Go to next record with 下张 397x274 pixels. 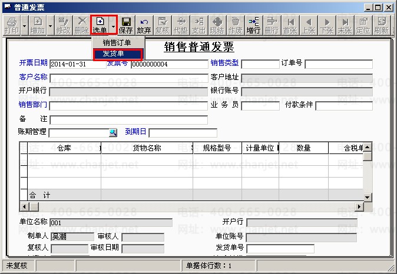[x=327, y=25]
